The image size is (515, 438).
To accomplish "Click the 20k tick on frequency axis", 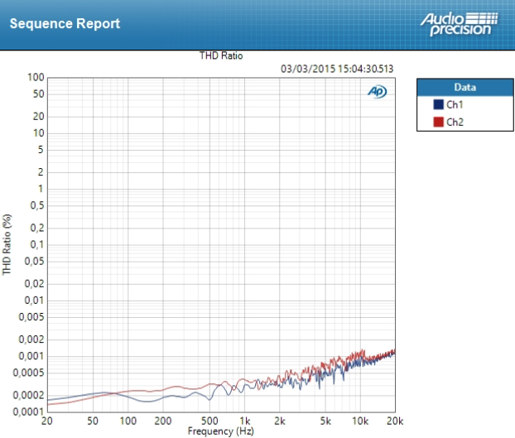I will point(395,421).
